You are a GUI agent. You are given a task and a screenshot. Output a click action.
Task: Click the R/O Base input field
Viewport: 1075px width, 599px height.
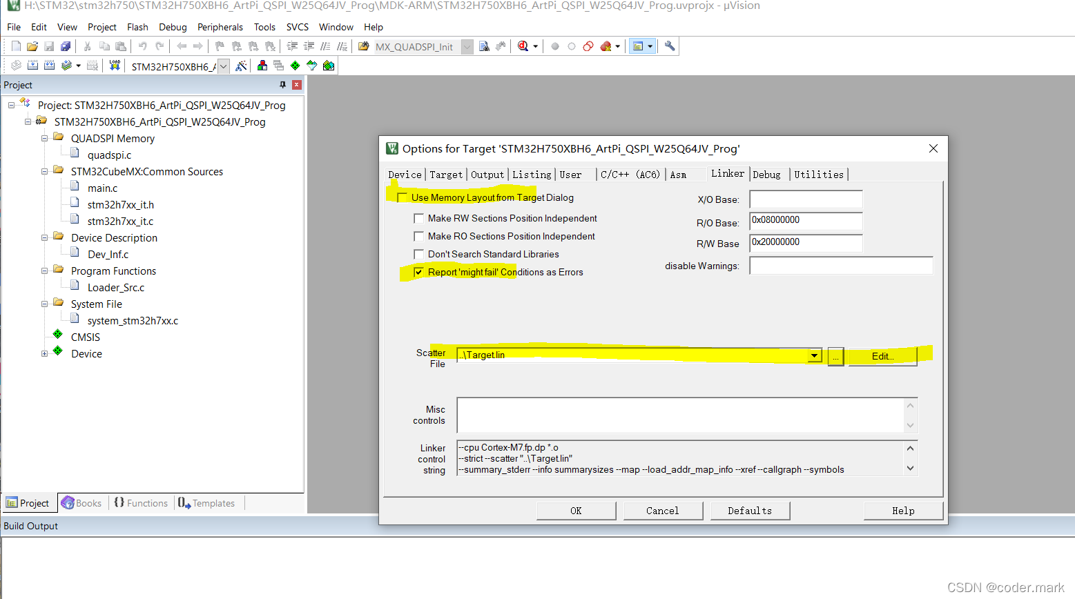(806, 221)
